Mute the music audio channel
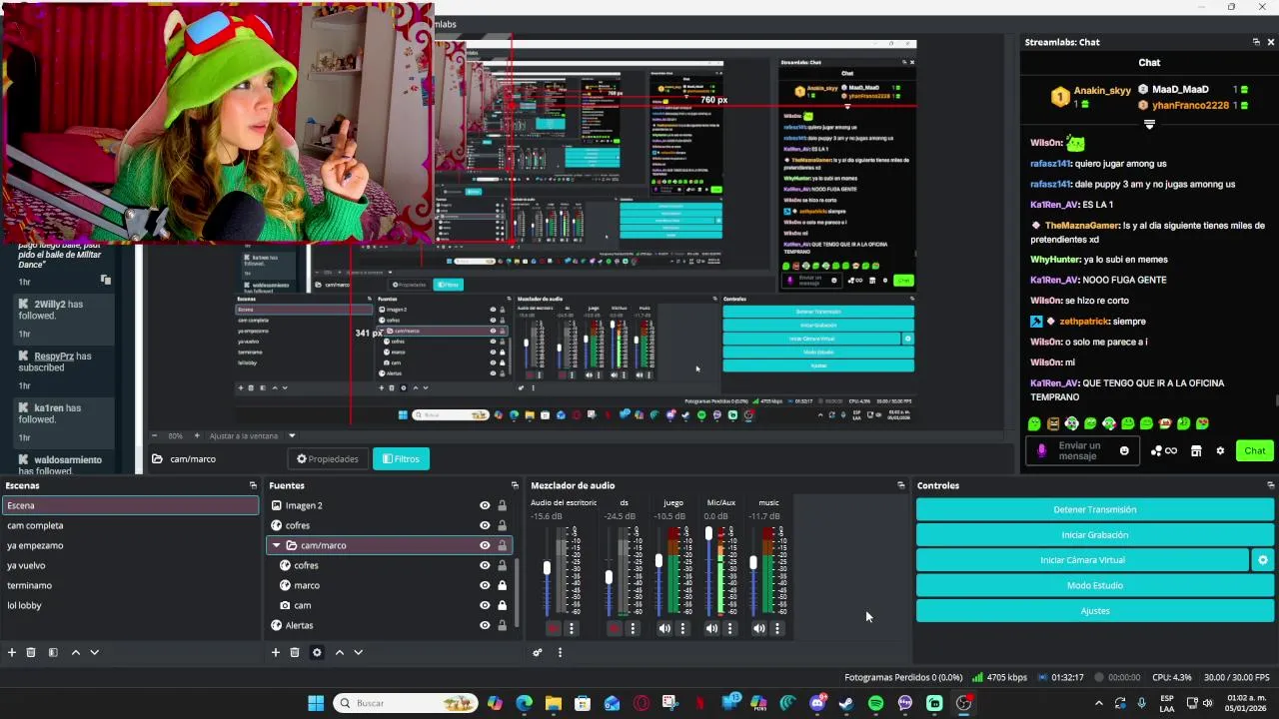This screenshot has height=719, width=1279. (x=759, y=628)
